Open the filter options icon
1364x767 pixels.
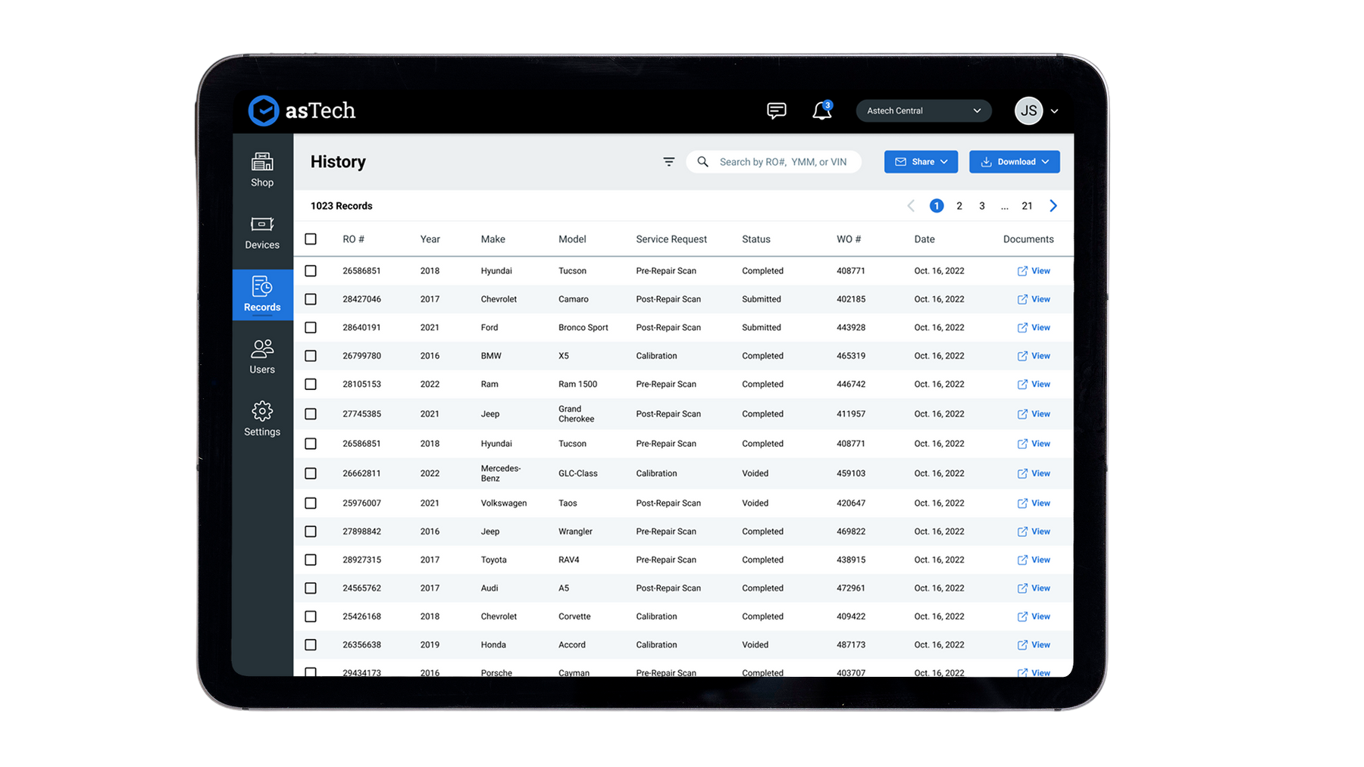pos(668,162)
